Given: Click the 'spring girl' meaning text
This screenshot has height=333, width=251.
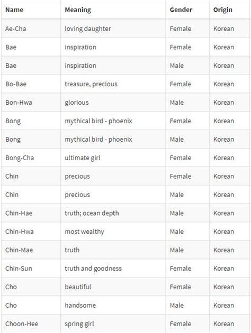Looking at the screenshot, I should tap(79, 324).
